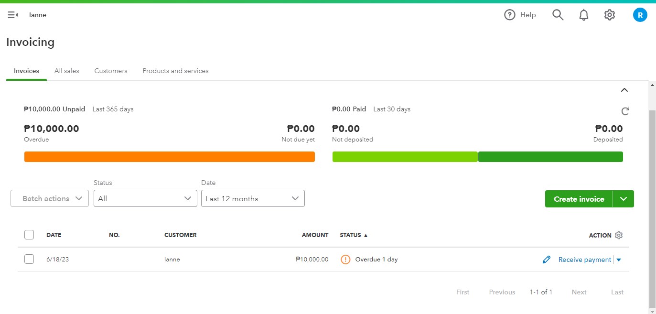Screen dimensions: 656x314
Task: Open the Status filter dropdown
Action: pyautogui.click(x=145, y=199)
